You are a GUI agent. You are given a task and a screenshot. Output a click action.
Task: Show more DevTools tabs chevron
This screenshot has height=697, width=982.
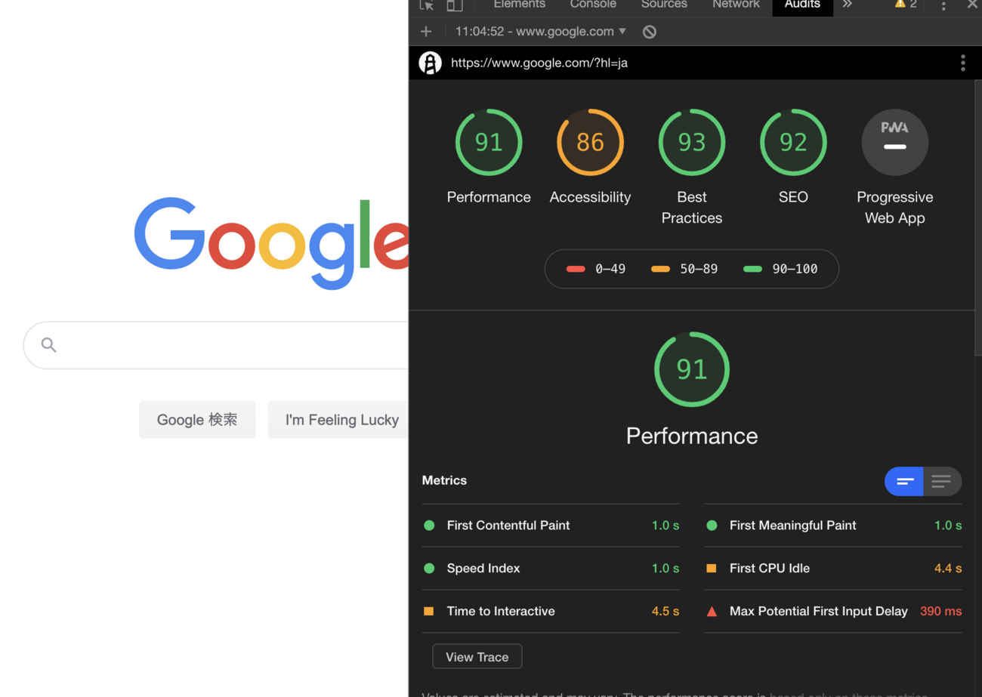click(848, 5)
